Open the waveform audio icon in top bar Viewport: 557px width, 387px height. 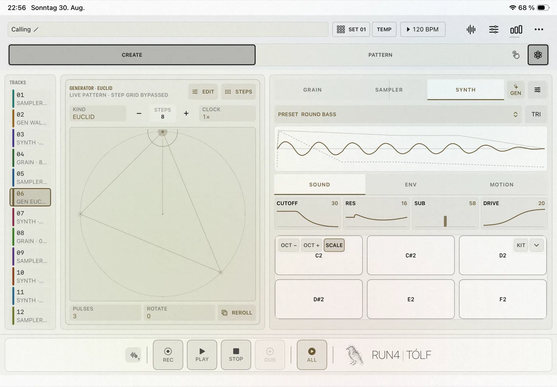[471, 29]
